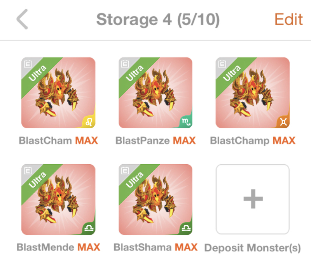Click the calendar badge icon on BlastMende
Viewport: 311px width, 268px height.
(28, 171)
